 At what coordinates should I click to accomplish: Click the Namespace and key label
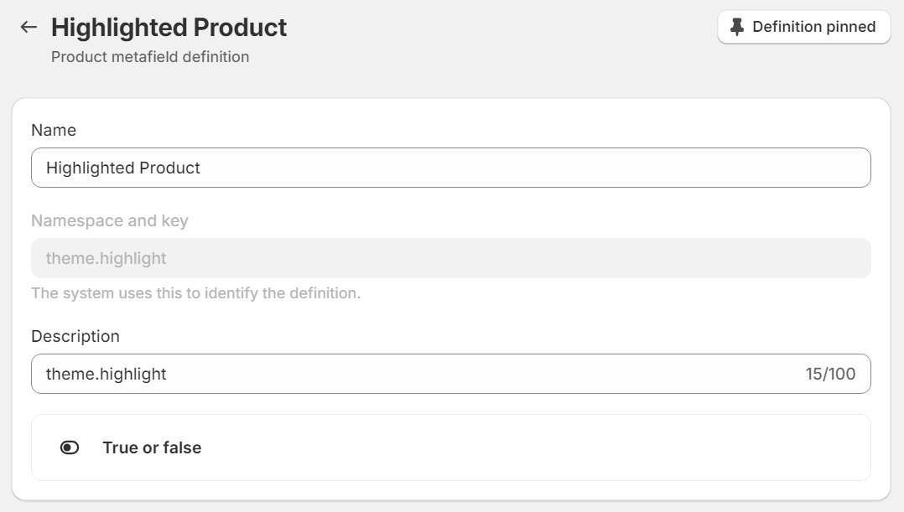110,220
